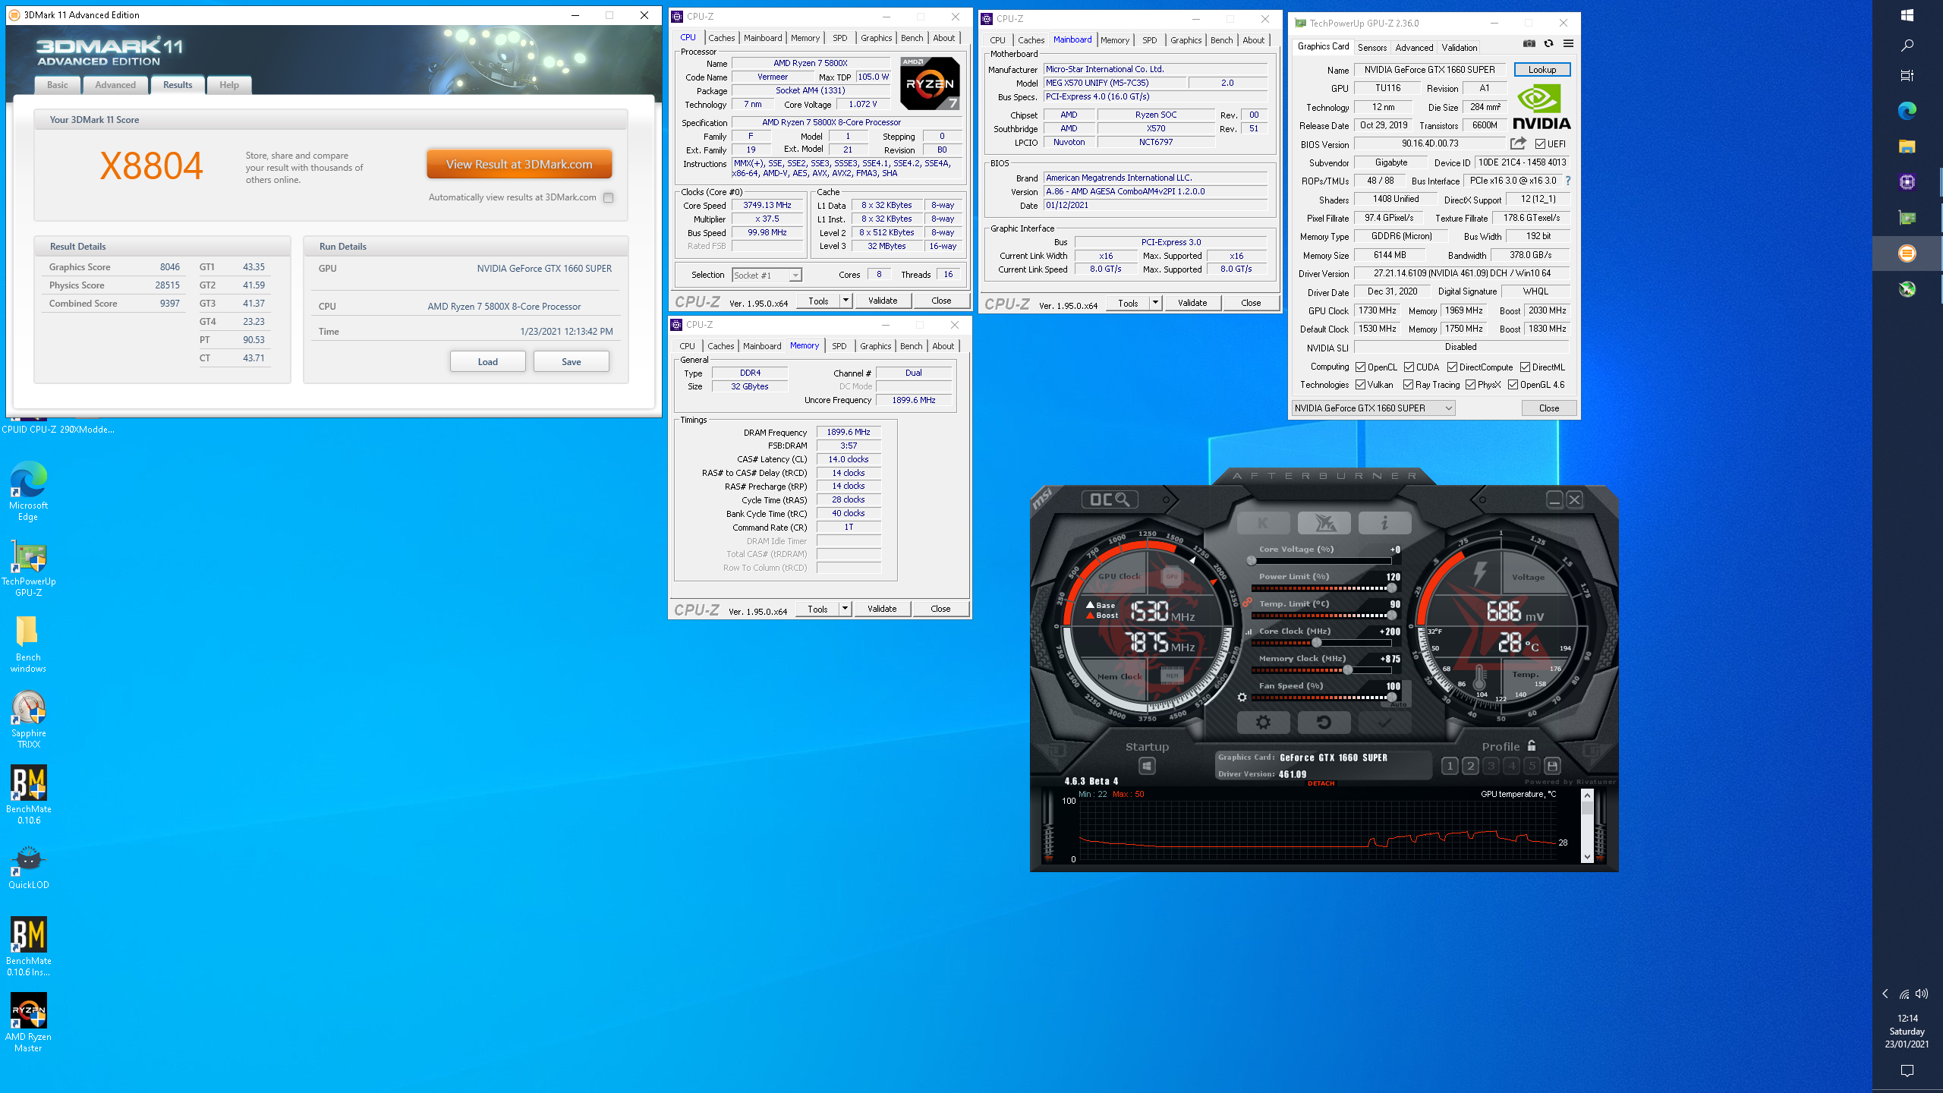Image resolution: width=1943 pixels, height=1093 pixels.
Task: Open Afterburner voltage/frequency curve editor icon
Action: (1249, 632)
